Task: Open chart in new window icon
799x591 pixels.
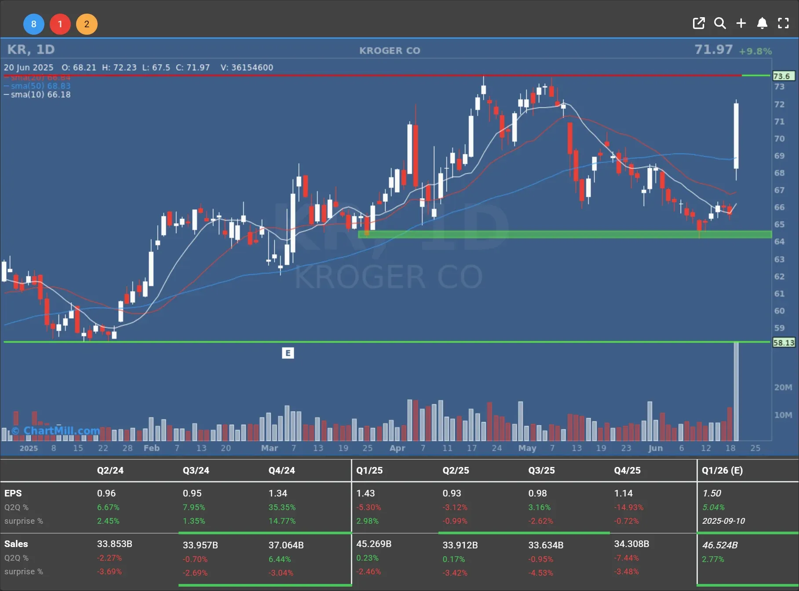Action: [699, 23]
